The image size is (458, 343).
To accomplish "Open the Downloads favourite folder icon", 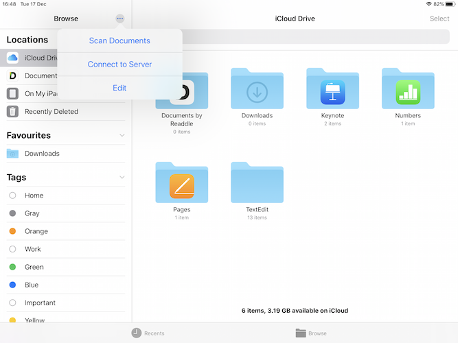I will [12, 154].
